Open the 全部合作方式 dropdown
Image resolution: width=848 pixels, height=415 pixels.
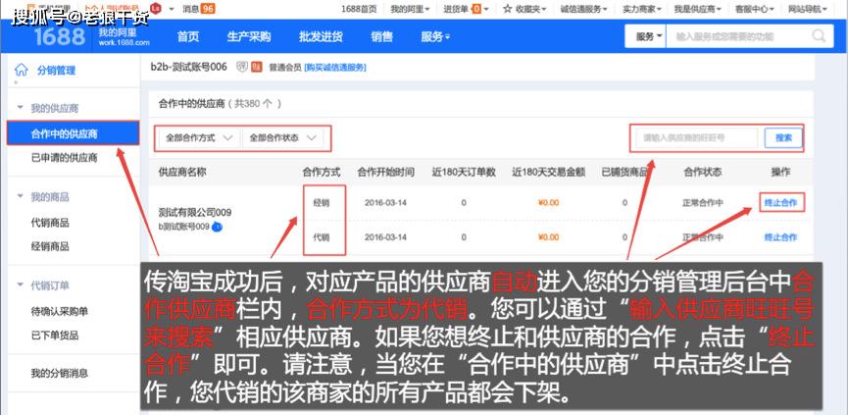click(199, 138)
